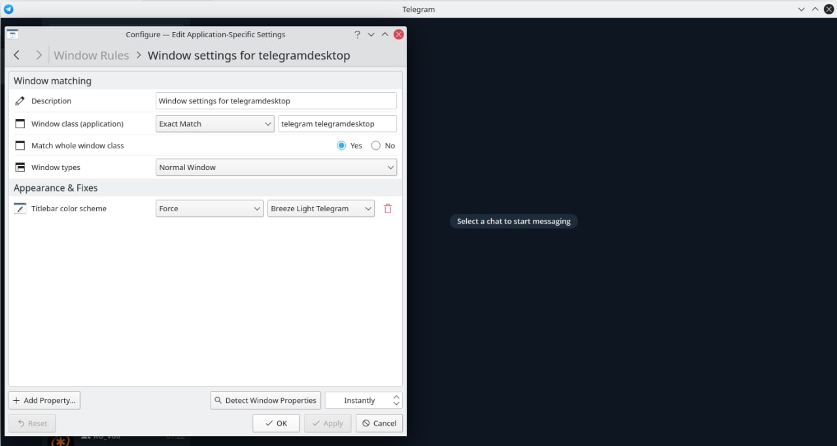Image resolution: width=837 pixels, height=446 pixels.
Task: Focus the window class text field
Action: tap(337, 124)
